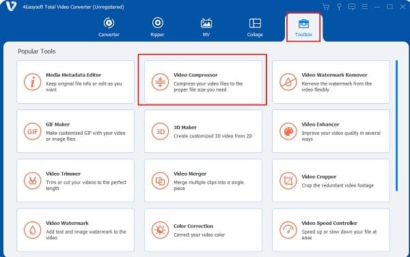The width and height of the screenshot is (410, 257).
Task: Click 'Crop the redundant video footage' text
Action: (x=338, y=186)
